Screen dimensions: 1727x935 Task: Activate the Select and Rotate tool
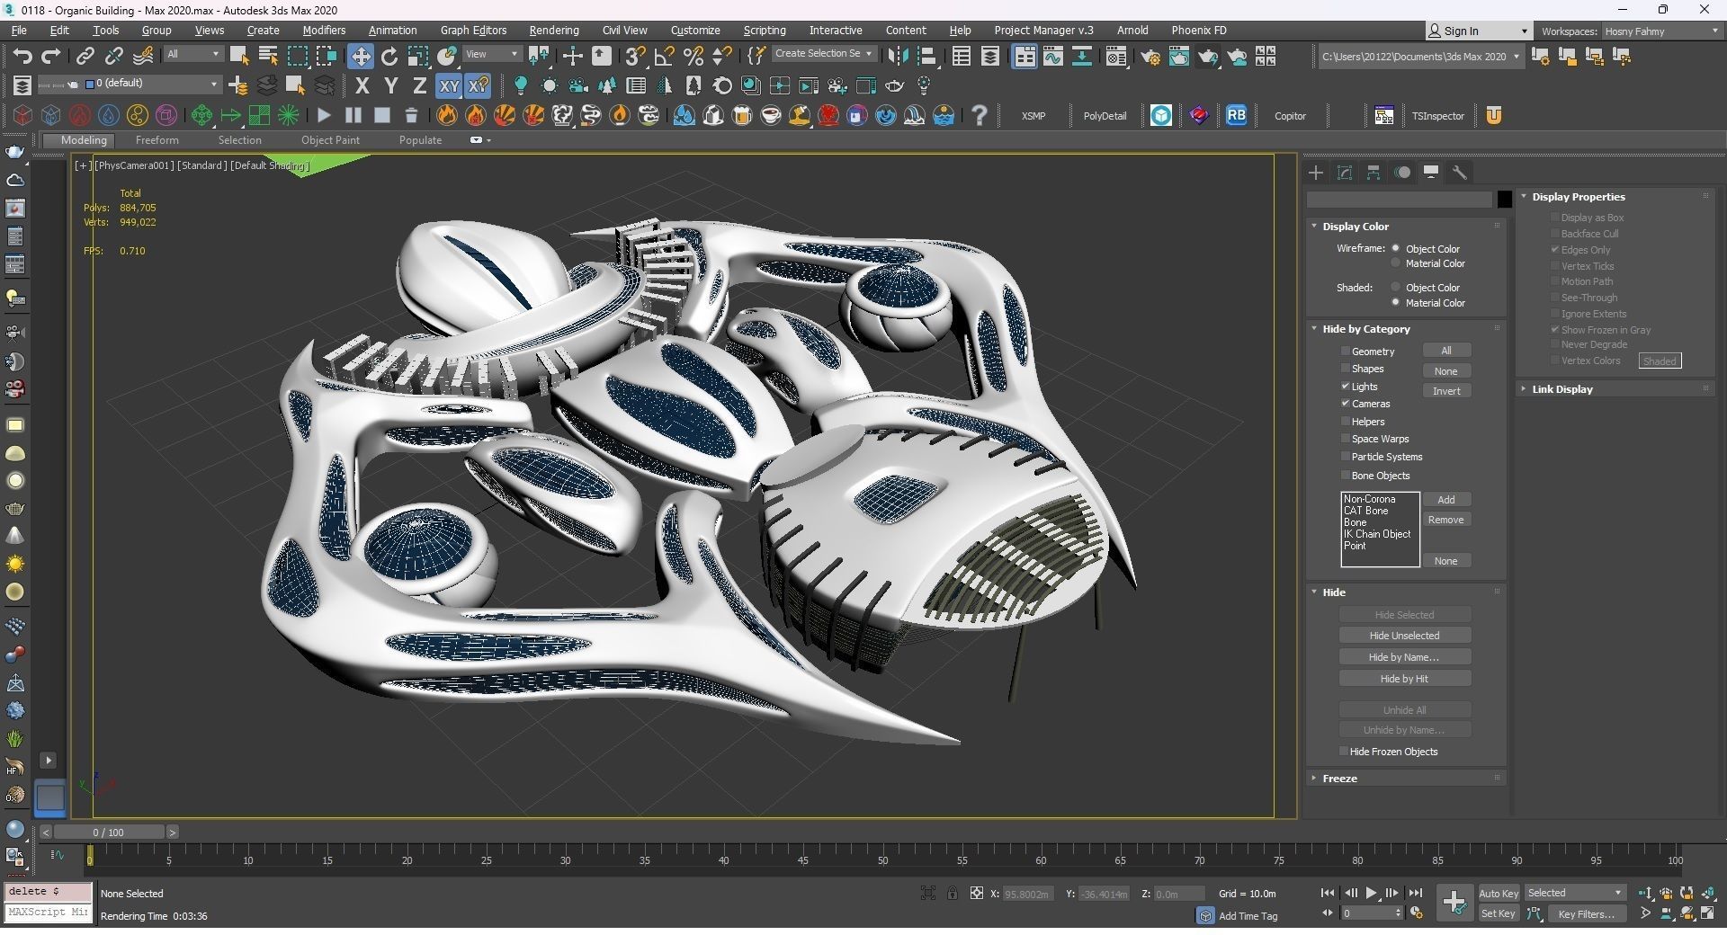389,57
